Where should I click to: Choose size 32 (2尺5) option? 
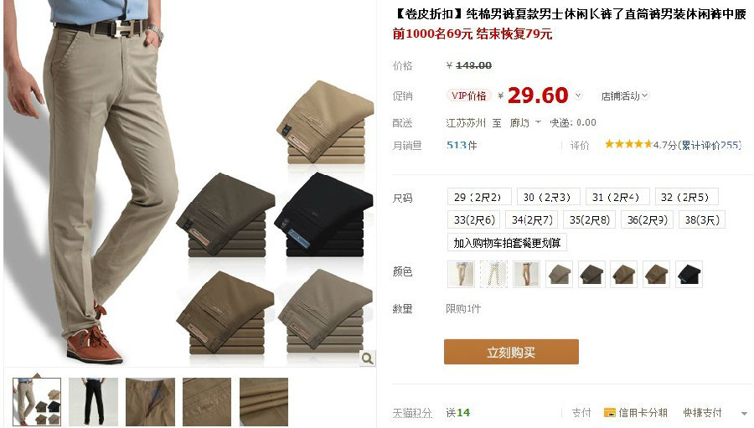(x=686, y=197)
